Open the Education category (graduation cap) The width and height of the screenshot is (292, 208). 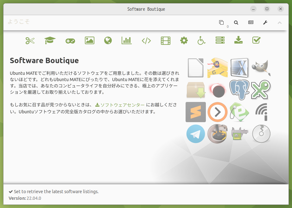click(50, 40)
